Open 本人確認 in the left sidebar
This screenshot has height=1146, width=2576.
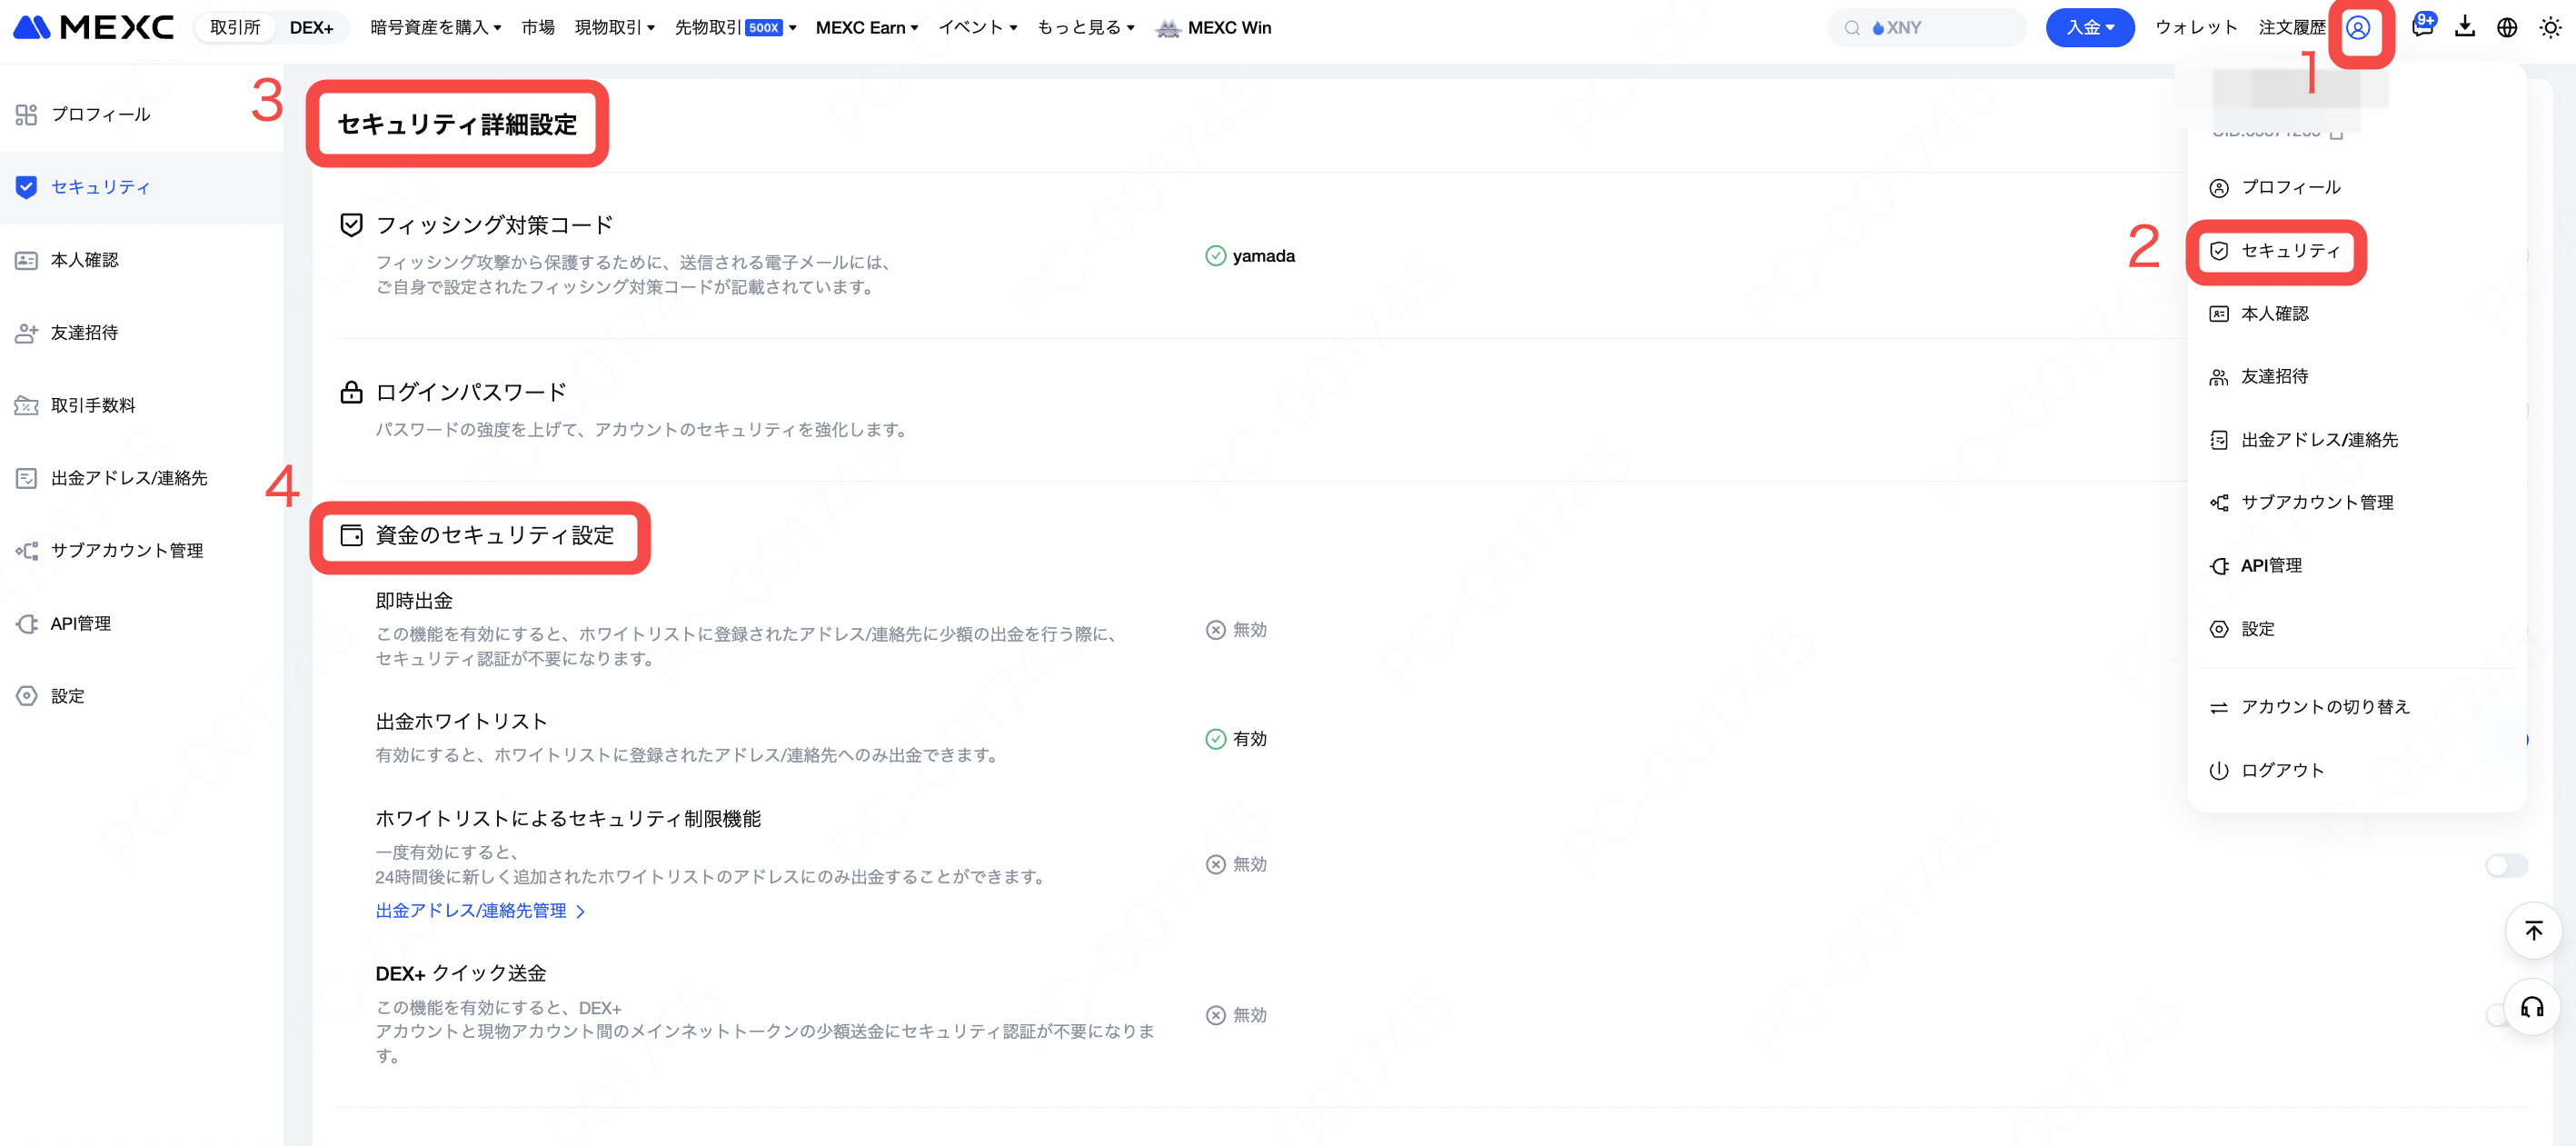point(84,260)
